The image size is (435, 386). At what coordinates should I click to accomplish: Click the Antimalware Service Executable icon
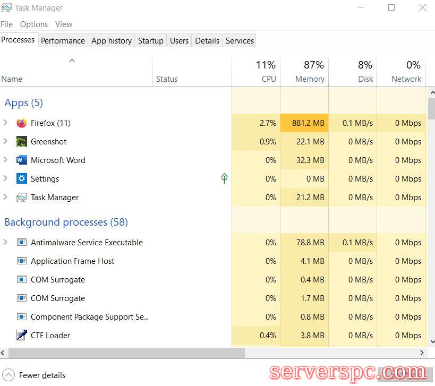[x=21, y=243]
